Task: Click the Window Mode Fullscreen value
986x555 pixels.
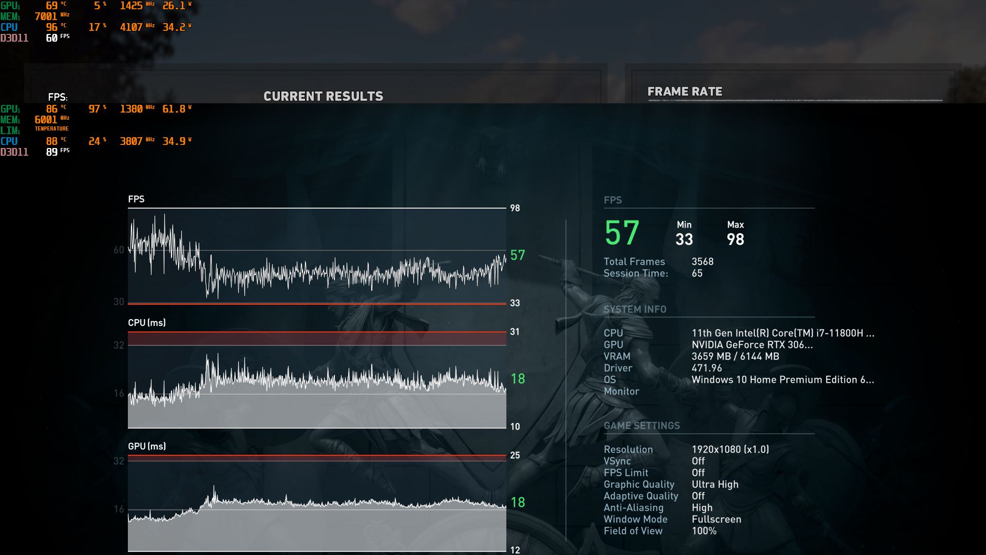Action: click(716, 520)
